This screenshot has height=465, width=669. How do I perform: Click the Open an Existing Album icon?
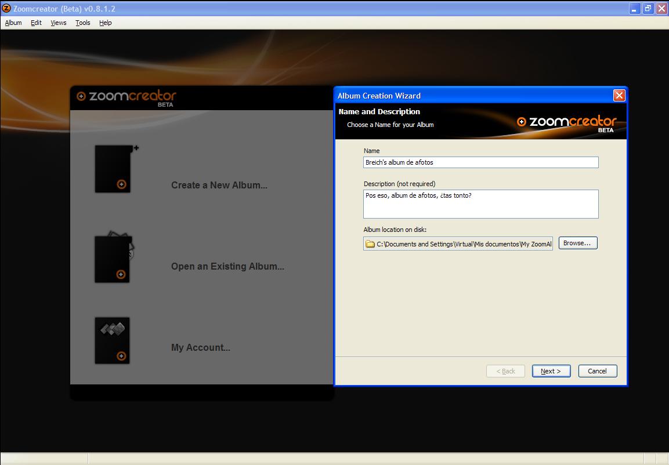113,257
